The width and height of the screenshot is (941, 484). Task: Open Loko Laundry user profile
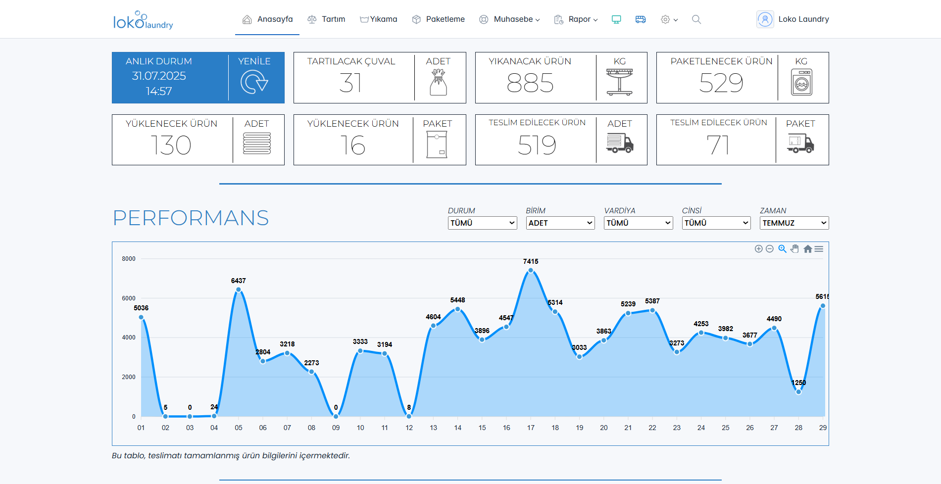(793, 19)
